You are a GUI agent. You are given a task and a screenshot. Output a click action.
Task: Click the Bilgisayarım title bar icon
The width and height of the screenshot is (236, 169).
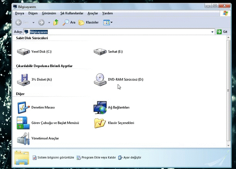pyautogui.click(x=15, y=7)
